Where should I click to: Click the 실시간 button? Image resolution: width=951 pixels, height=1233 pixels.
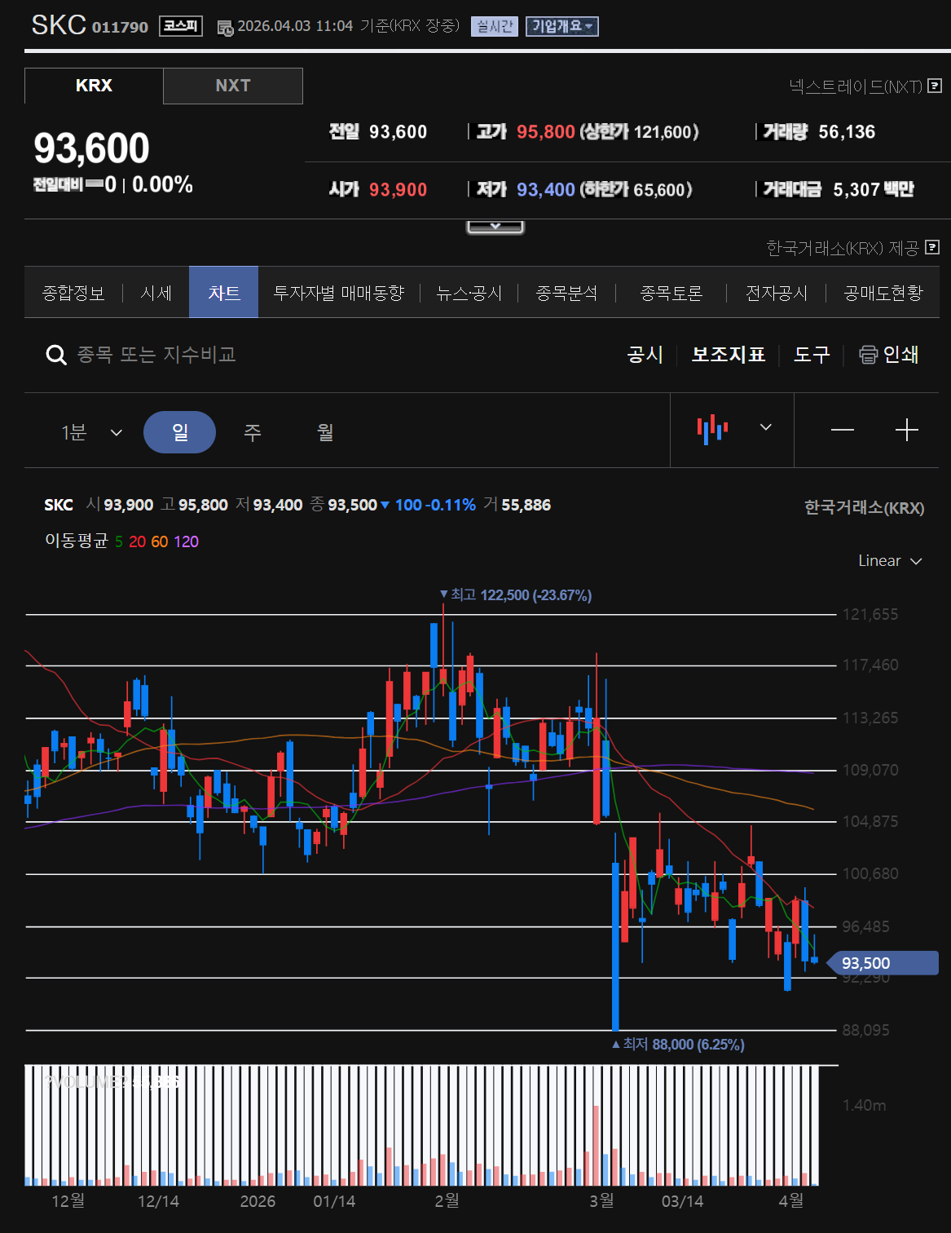(x=494, y=26)
